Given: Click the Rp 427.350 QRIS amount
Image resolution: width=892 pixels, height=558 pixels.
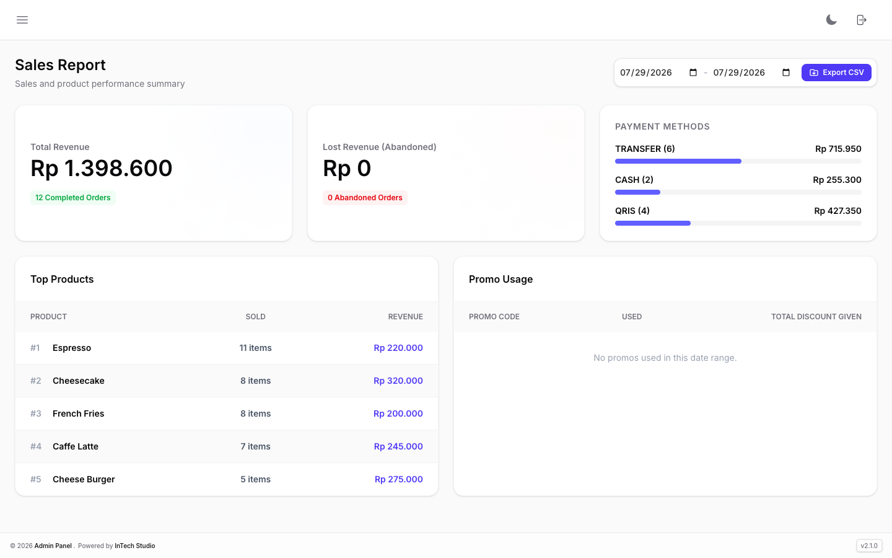Looking at the screenshot, I should (x=837, y=211).
